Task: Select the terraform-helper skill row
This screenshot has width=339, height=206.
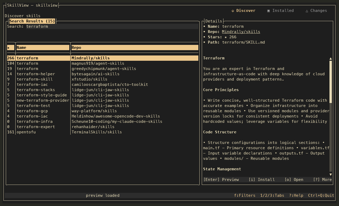Action: (x=103, y=74)
